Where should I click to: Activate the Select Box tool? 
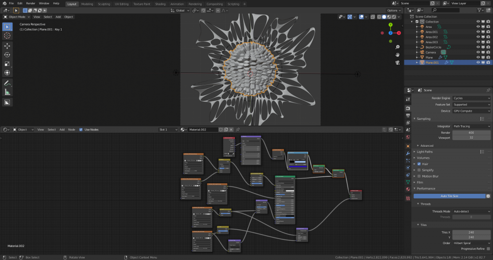tap(7, 27)
